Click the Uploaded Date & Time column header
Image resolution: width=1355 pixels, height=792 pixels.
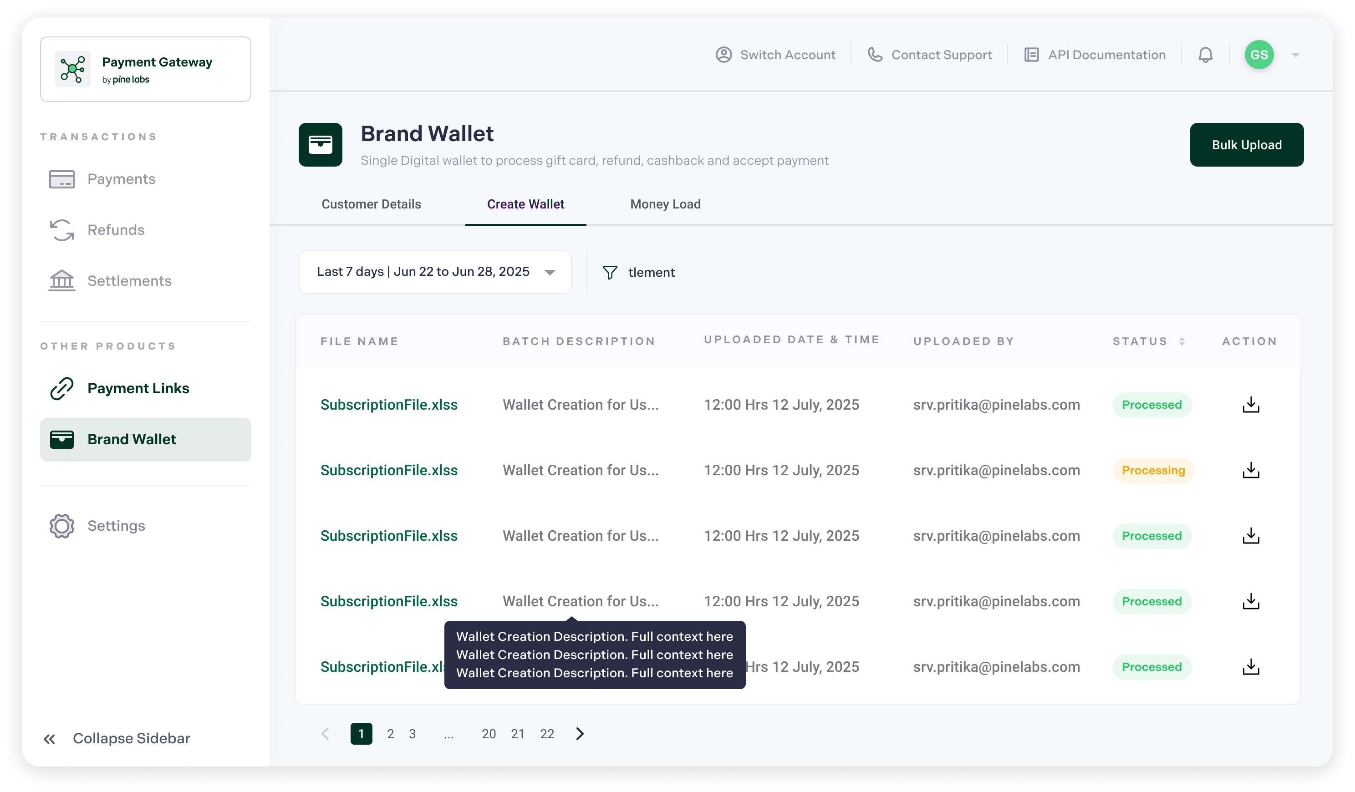pos(791,340)
